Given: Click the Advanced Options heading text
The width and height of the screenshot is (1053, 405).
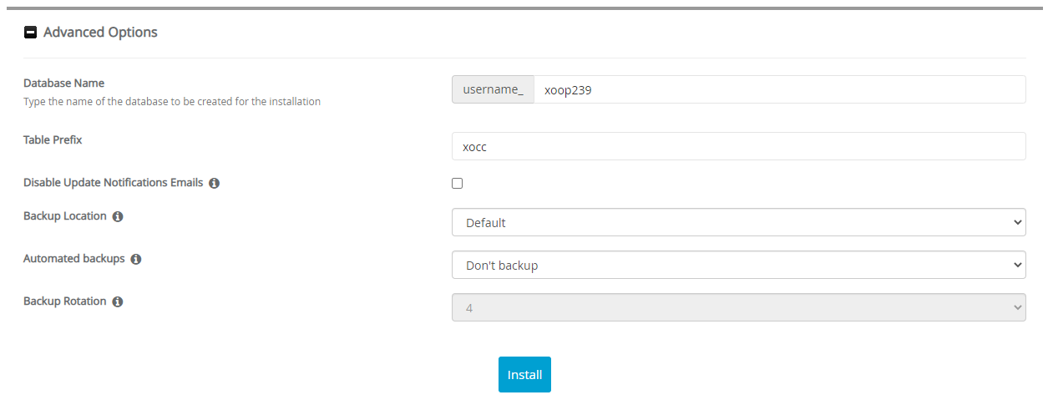Looking at the screenshot, I should pos(100,33).
